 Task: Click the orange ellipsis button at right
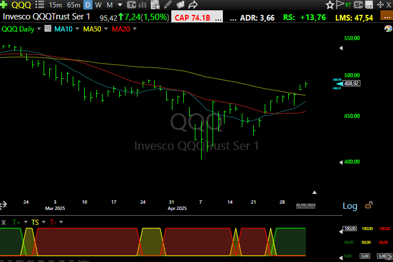click(x=387, y=15)
